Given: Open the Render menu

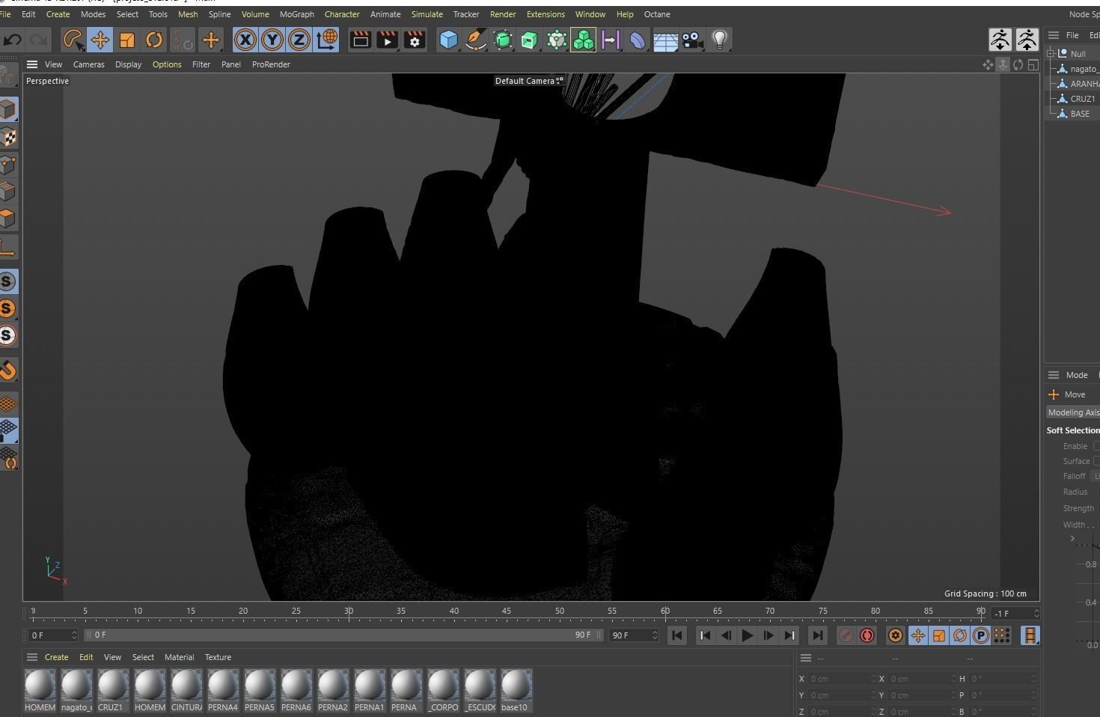Looking at the screenshot, I should point(502,14).
